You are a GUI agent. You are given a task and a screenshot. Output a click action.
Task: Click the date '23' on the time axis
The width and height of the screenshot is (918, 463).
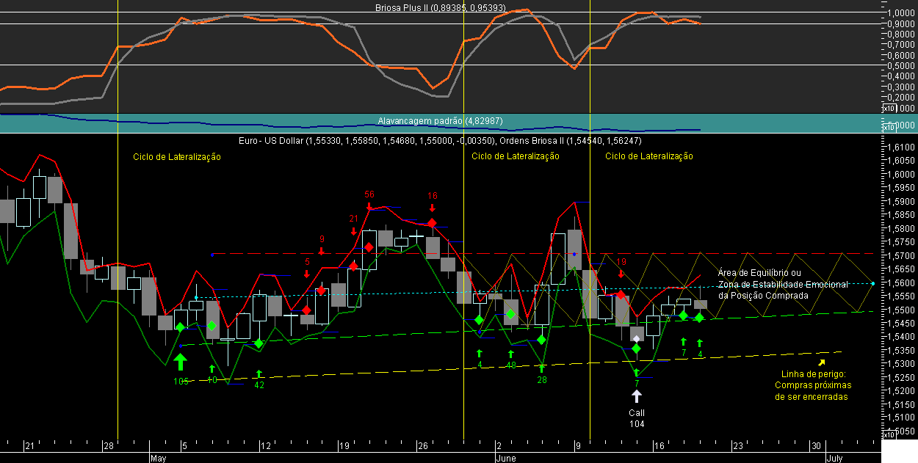[737, 445]
